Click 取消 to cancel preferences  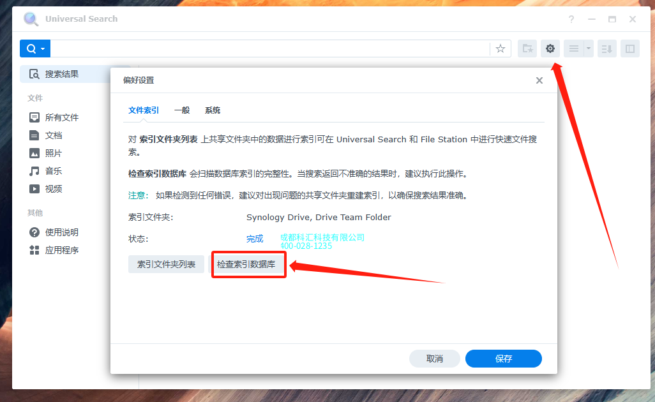point(435,359)
